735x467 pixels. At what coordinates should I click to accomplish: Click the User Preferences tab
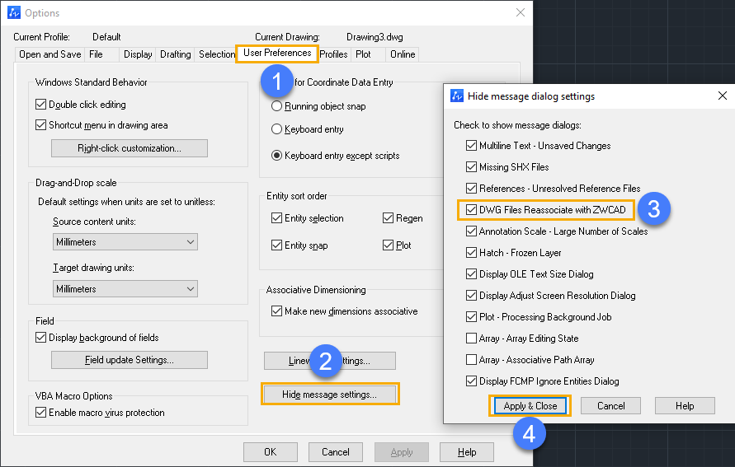pos(277,53)
